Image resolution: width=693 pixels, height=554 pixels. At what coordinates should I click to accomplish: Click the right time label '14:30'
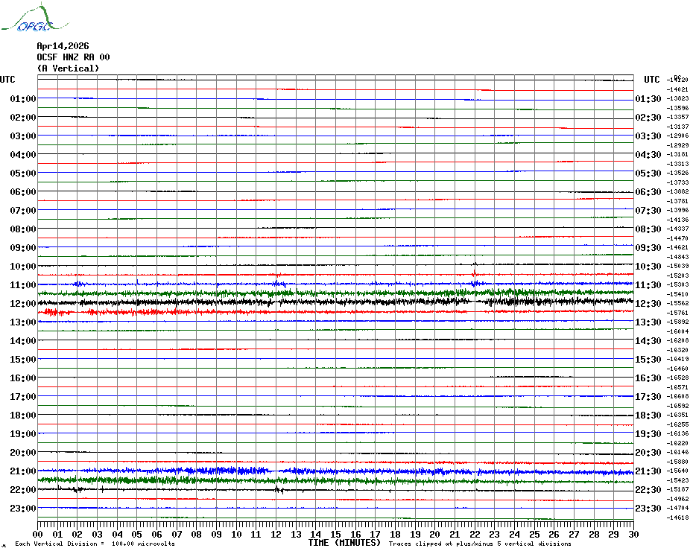pyautogui.click(x=648, y=340)
